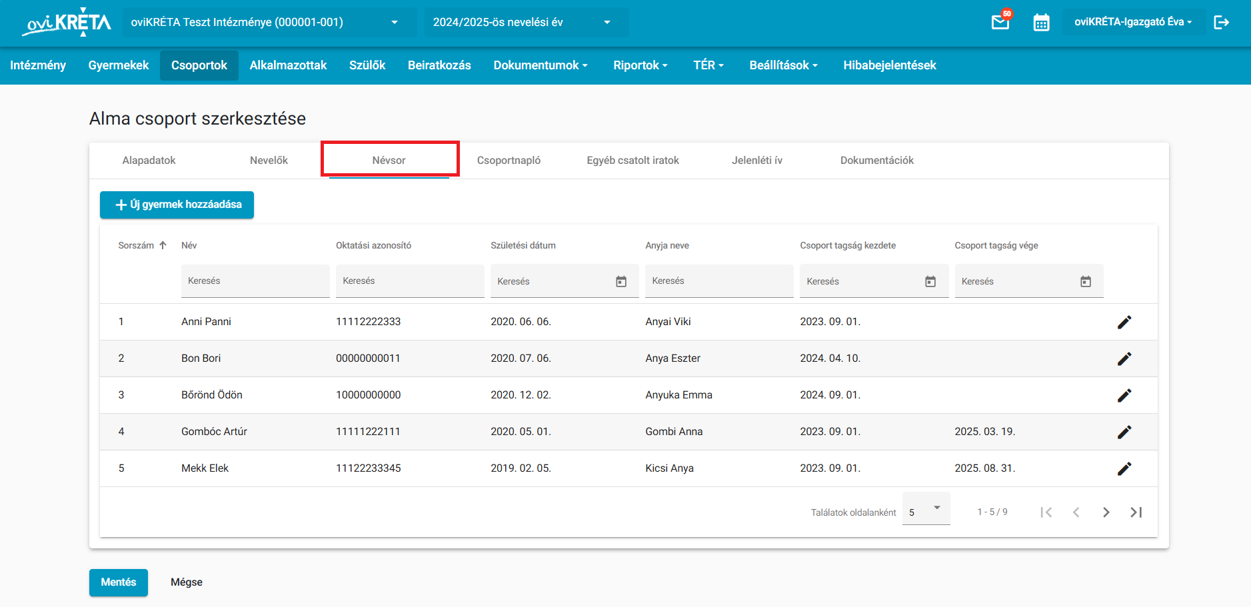
Task: Click the 2025. 03. 19. end date cell
Action: coord(985,432)
